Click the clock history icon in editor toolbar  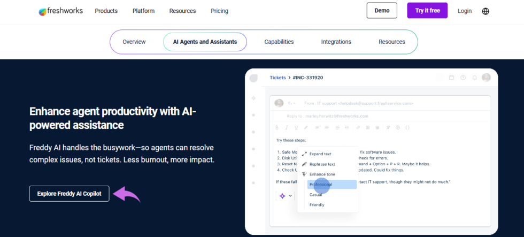398,127
